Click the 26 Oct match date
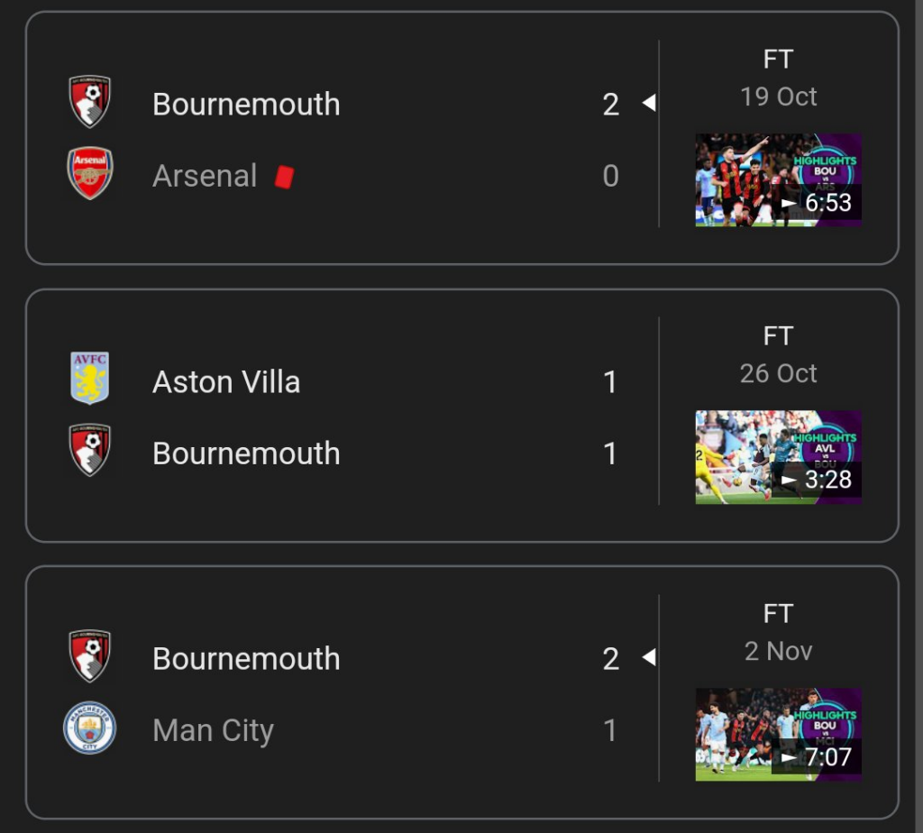This screenshot has width=923, height=833. click(778, 373)
